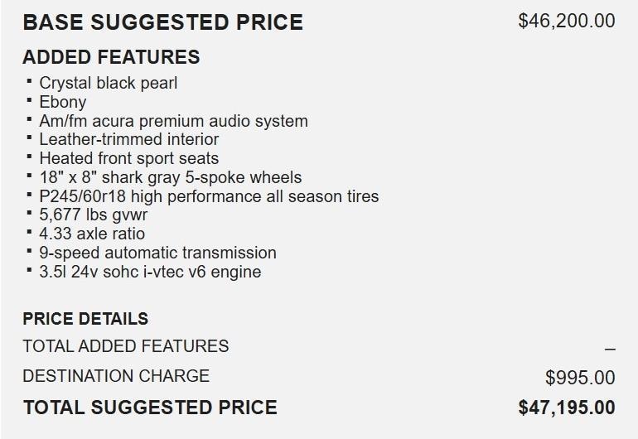Viewport: 638px width, 439px height.
Task: Click the Added Features heading
Action: click(x=111, y=57)
